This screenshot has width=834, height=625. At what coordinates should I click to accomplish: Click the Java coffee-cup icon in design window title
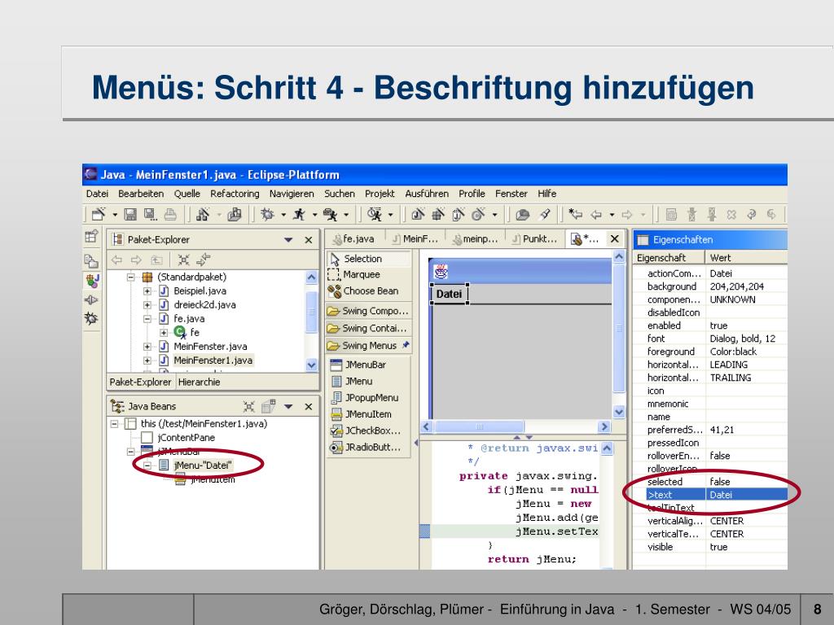click(x=441, y=272)
